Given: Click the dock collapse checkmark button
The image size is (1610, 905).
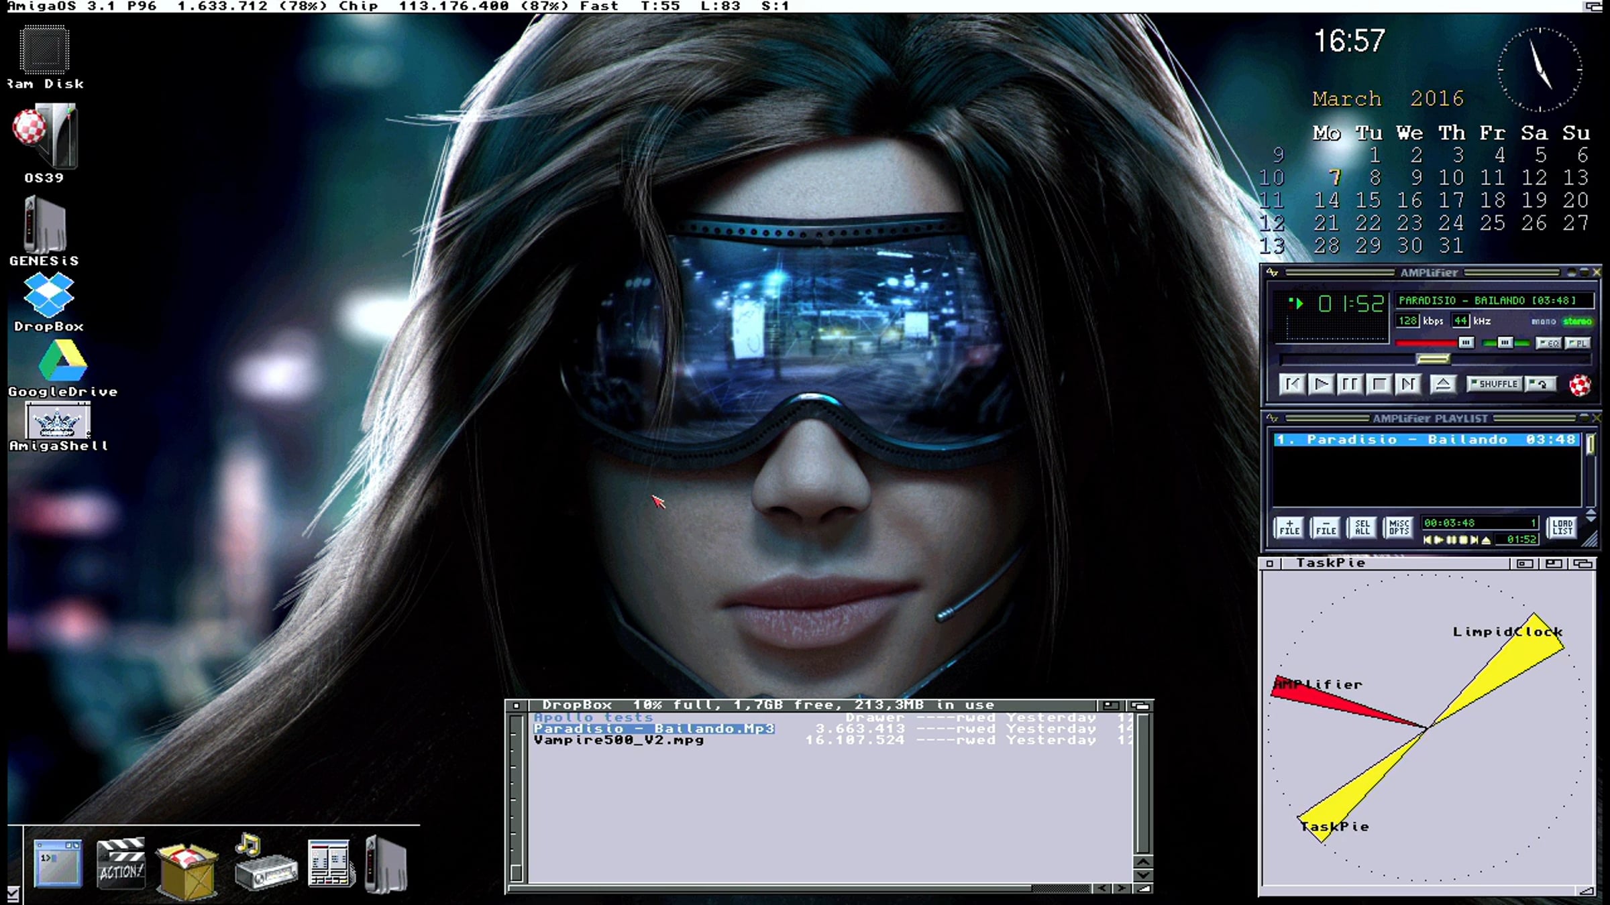Looking at the screenshot, I should coord(13,894).
